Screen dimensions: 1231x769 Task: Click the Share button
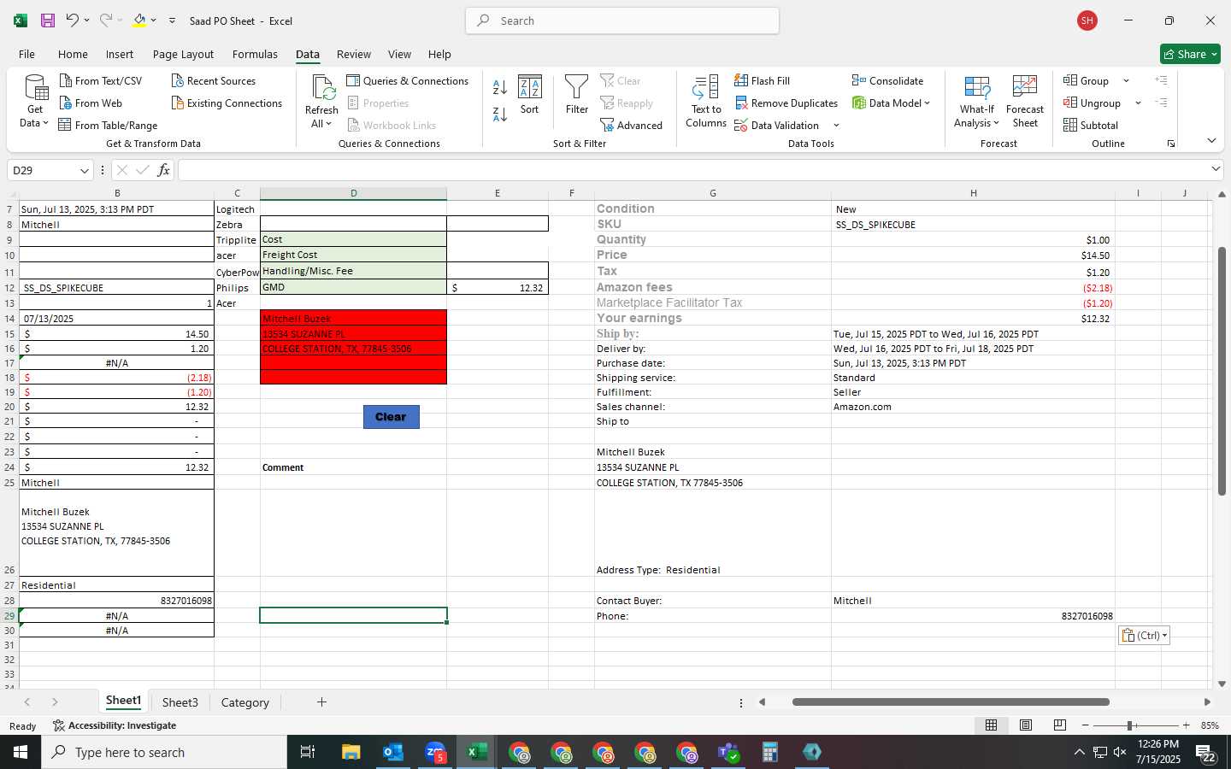[x=1190, y=54]
